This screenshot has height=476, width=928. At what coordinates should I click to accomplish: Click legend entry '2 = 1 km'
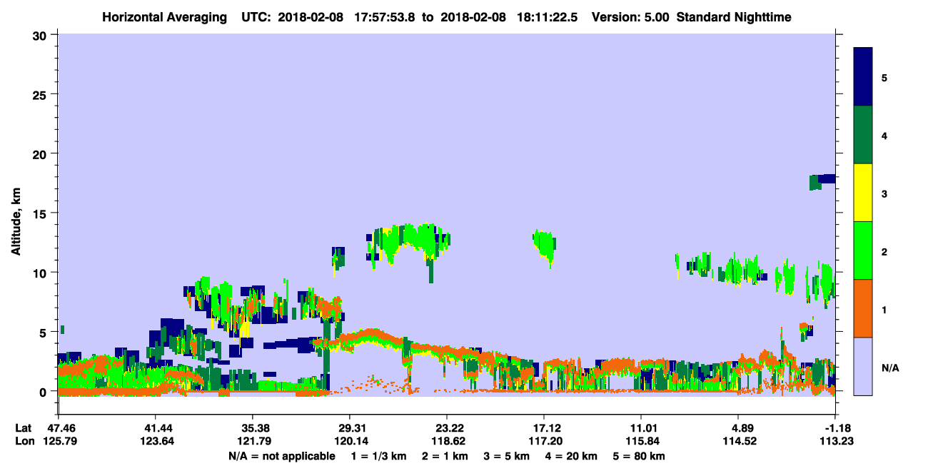pyautogui.click(x=445, y=455)
